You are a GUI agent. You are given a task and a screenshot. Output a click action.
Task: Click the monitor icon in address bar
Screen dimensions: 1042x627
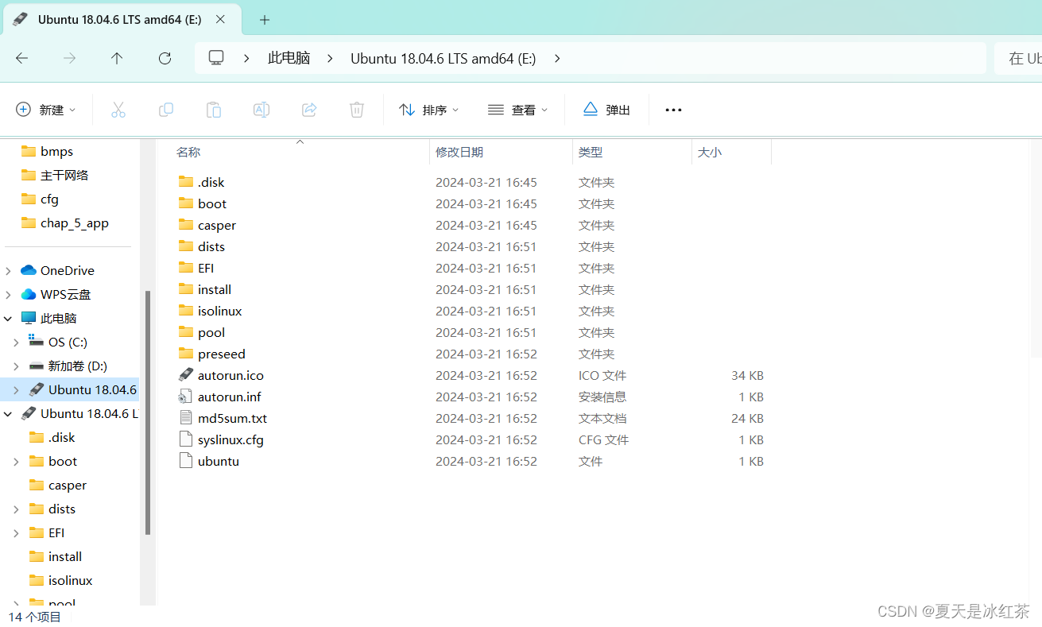(216, 58)
